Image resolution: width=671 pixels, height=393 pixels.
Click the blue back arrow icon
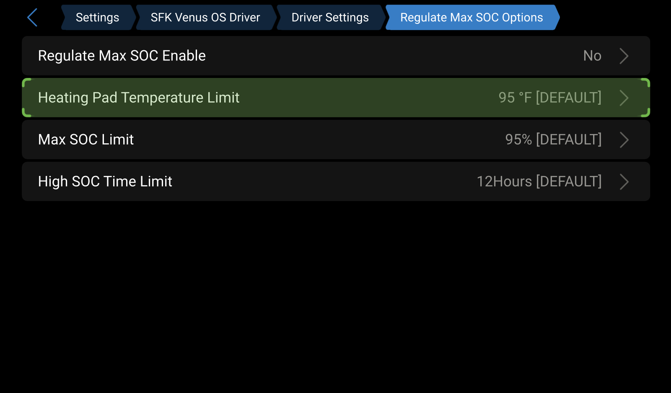point(32,18)
